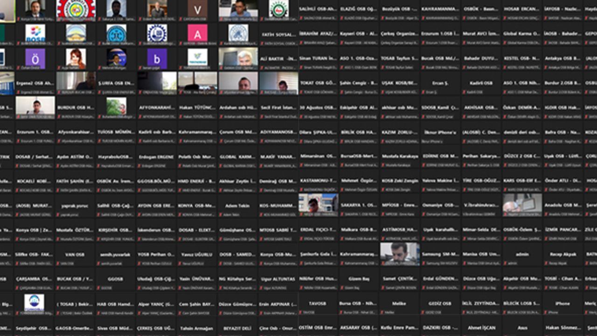The height and width of the screenshot is (336, 597).
Task: Select the pink letter A avatar tile
Action: click(197, 35)
